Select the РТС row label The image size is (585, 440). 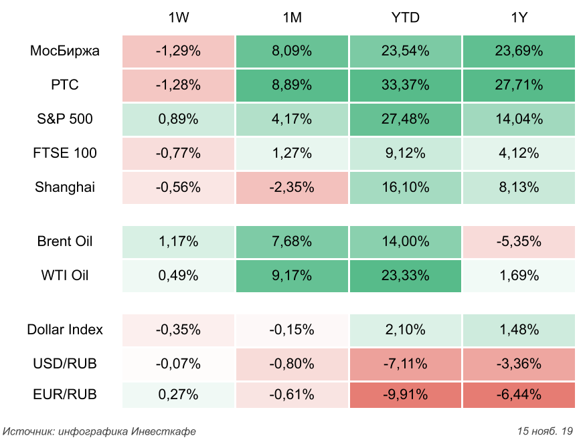tap(65, 85)
